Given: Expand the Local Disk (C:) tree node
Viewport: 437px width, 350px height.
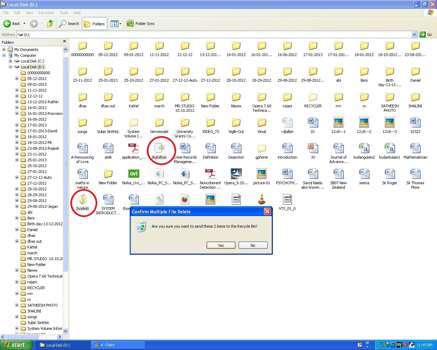Looking at the screenshot, I should coord(10,61).
